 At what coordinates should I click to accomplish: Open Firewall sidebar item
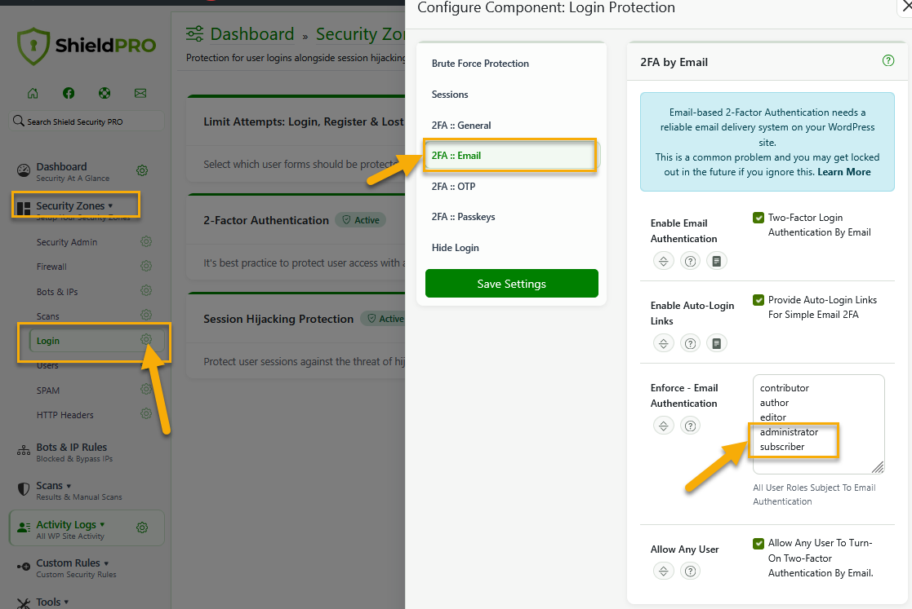(x=51, y=267)
